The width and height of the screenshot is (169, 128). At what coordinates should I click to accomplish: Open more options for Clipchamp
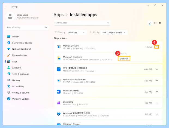[x=157, y=103]
